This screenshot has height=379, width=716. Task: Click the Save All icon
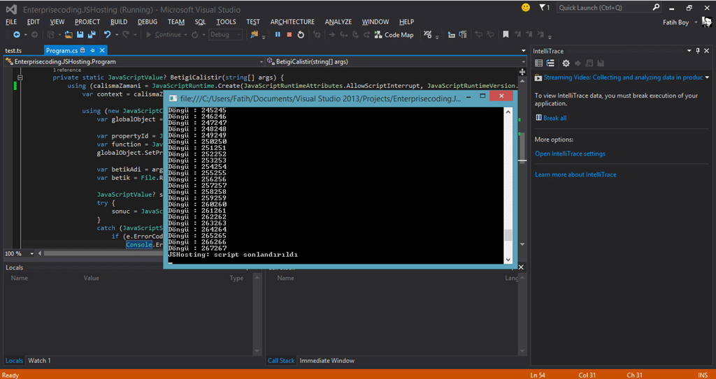click(x=92, y=35)
